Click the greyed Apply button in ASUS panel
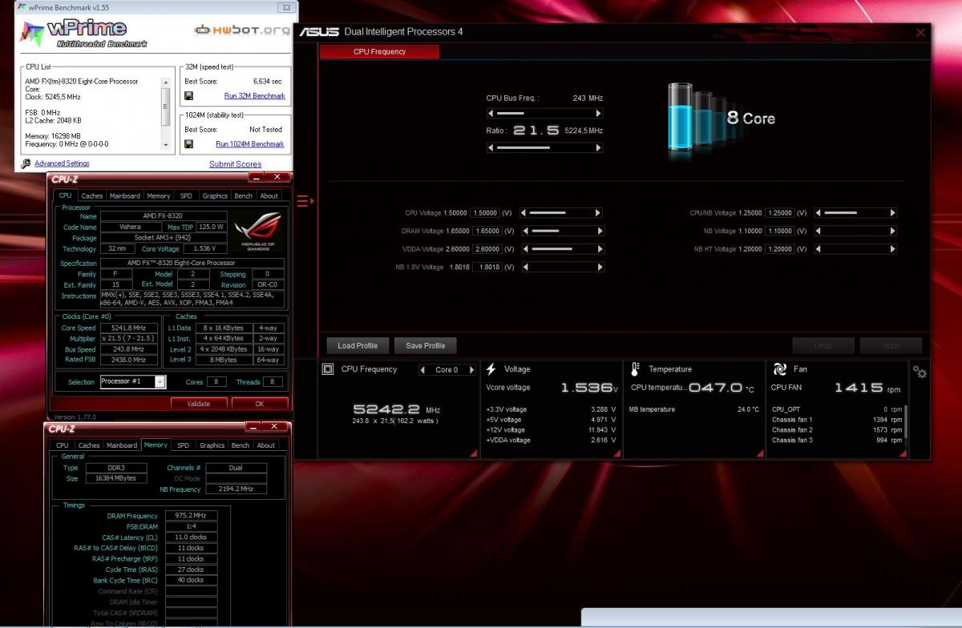Viewport: 962px width, 628px height. [891, 345]
